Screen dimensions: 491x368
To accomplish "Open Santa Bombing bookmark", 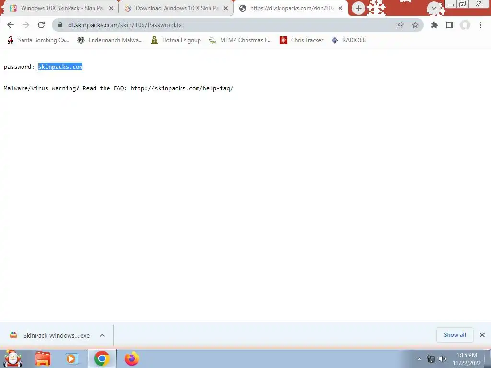I will [38, 40].
